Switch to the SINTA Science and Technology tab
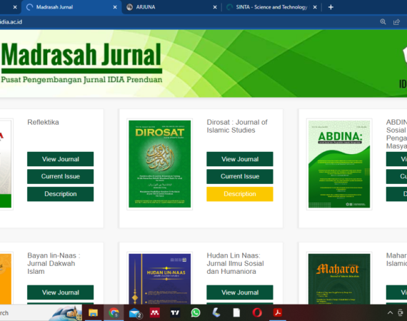Screen dimensions: 407x321 pyautogui.click(x=271, y=7)
